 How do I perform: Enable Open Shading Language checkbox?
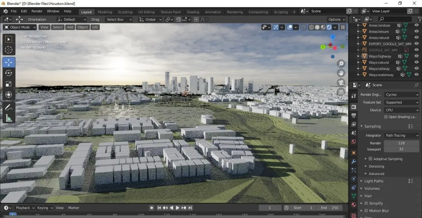(386, 117)
